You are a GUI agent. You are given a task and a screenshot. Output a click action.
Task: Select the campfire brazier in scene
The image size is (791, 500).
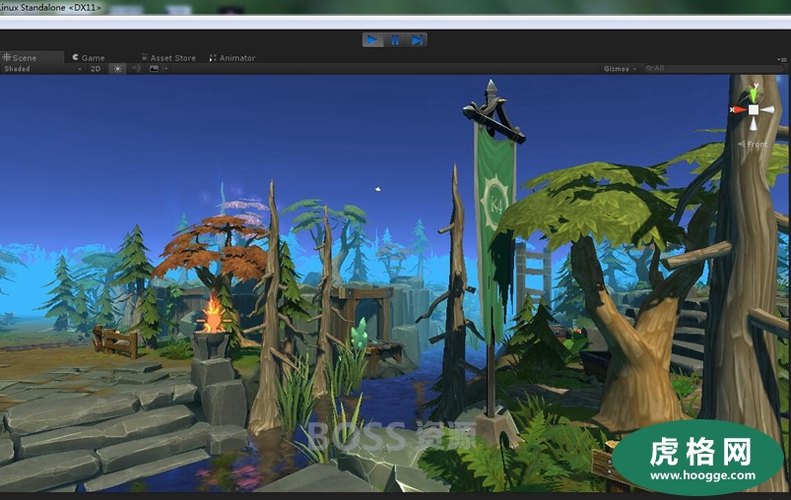212,326
